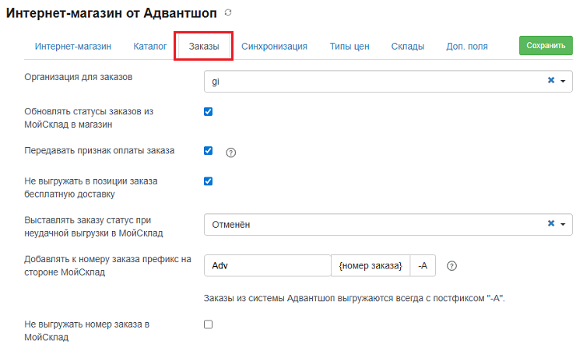Clear the selected organization 'gi'

[x=551, y=80]
